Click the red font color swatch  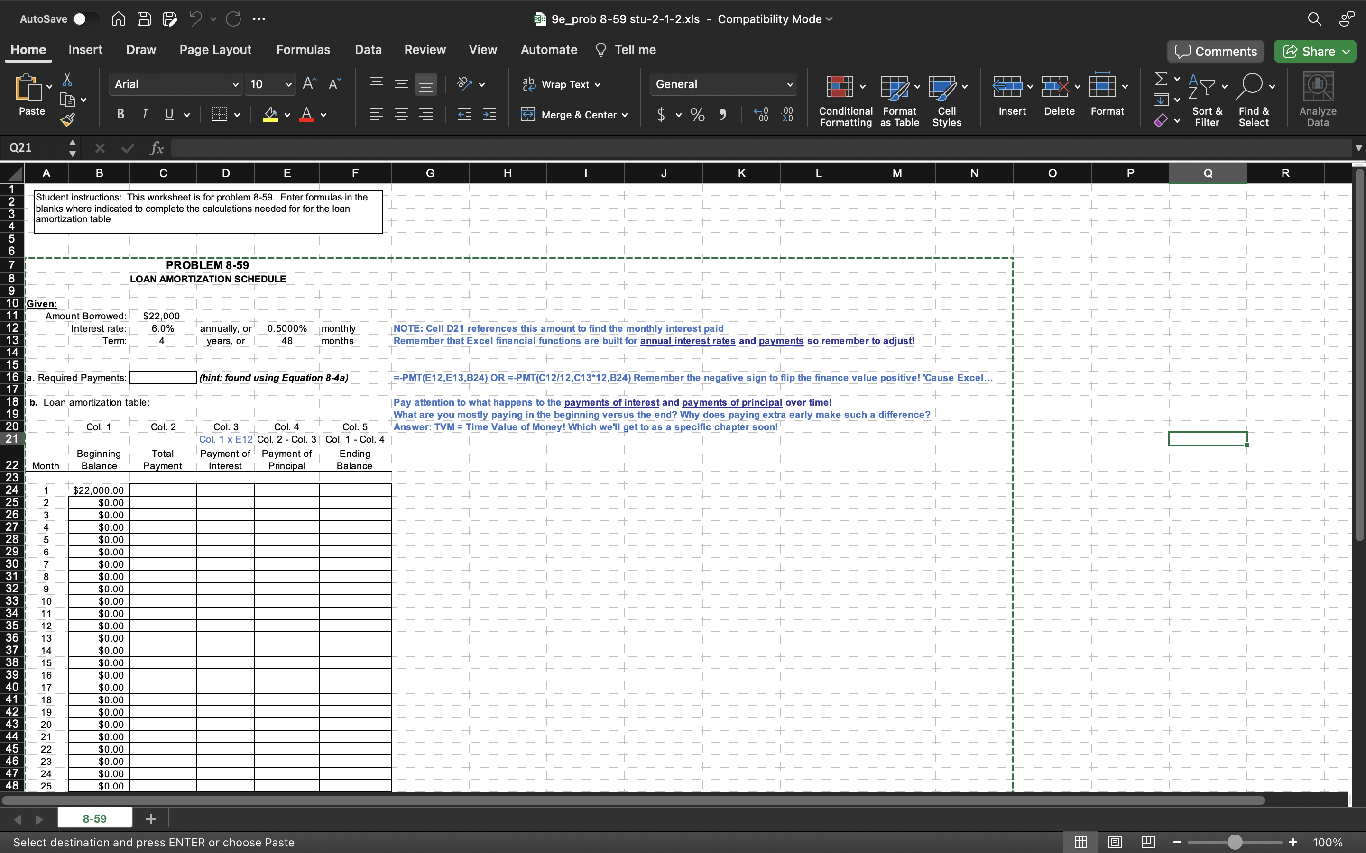(x=306, y=115)
